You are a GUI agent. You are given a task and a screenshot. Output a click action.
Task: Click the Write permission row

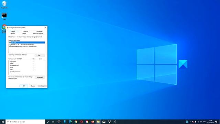[27, 70]
